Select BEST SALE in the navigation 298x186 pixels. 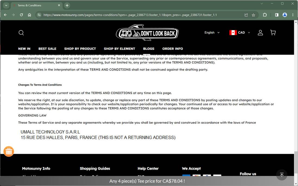point(47,49)
